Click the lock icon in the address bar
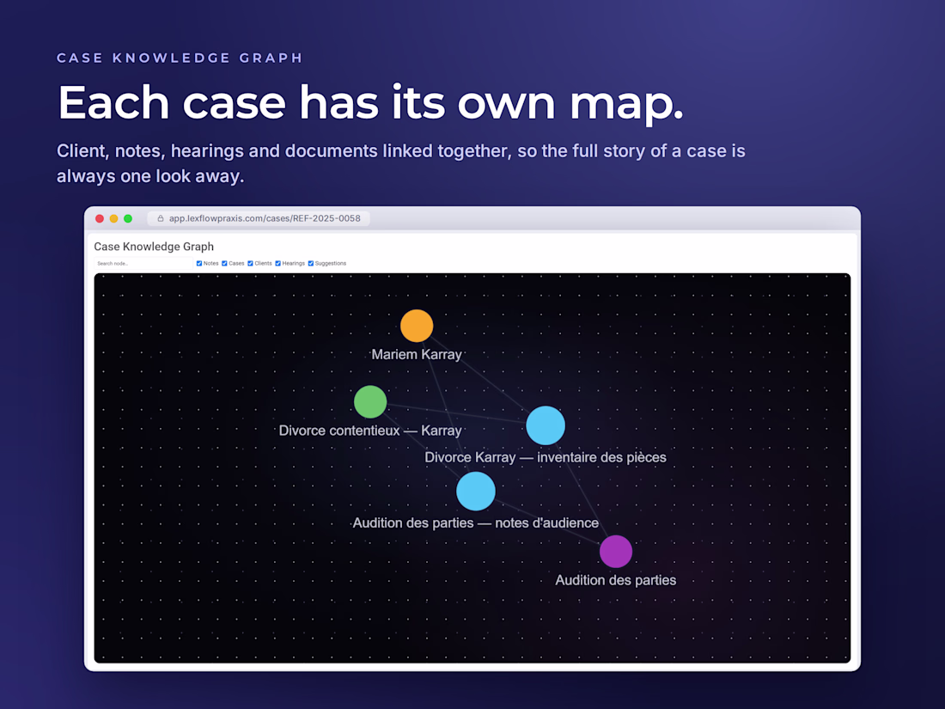The image size is (945, 709). (161, 218)
